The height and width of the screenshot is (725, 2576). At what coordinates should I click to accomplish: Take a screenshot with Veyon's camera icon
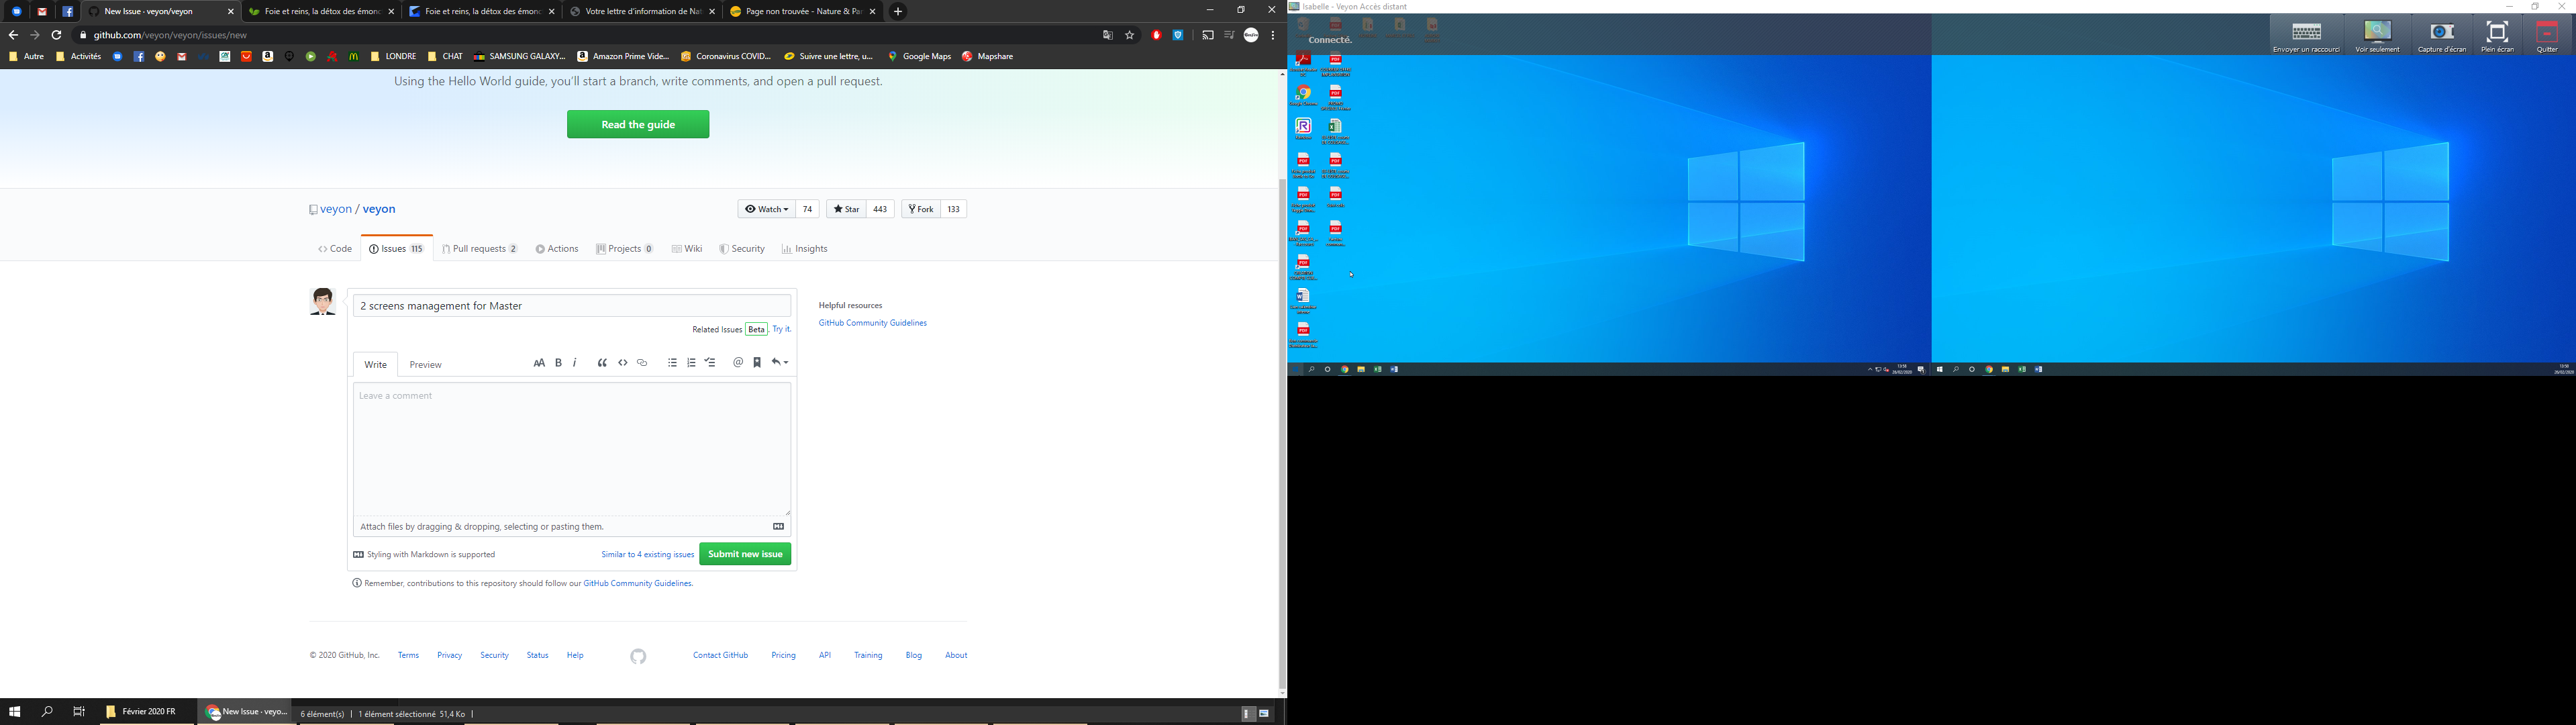click(2443, 32)
